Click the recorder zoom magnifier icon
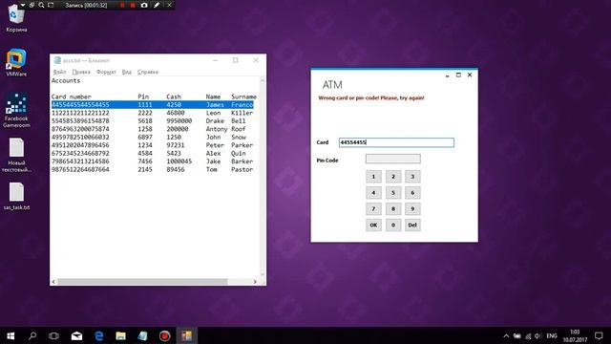This screenshot has height=344, width=611. (x=41, y=5)
